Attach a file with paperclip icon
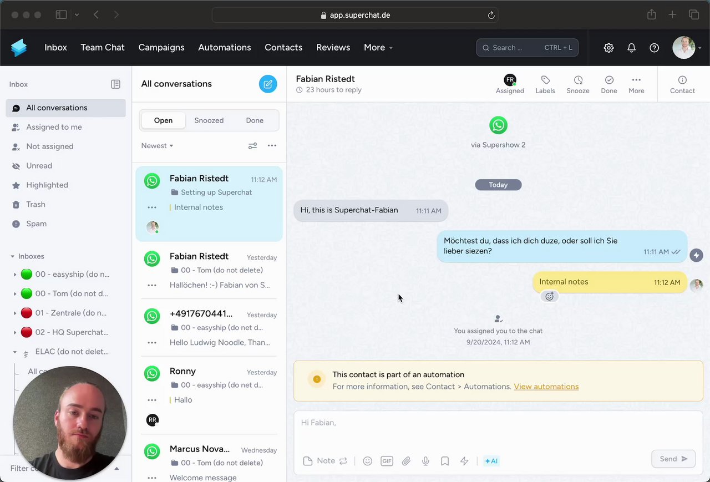This screenshot has height=482, width=710. (407, 460)
